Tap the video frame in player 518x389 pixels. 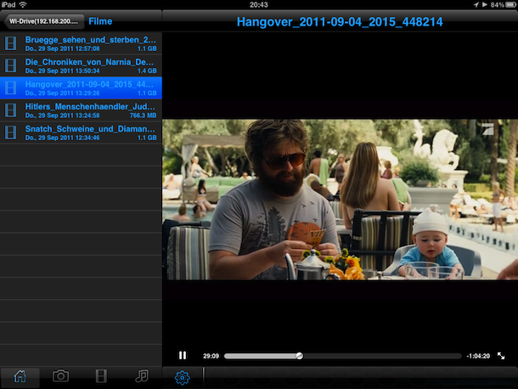(340, 200)
